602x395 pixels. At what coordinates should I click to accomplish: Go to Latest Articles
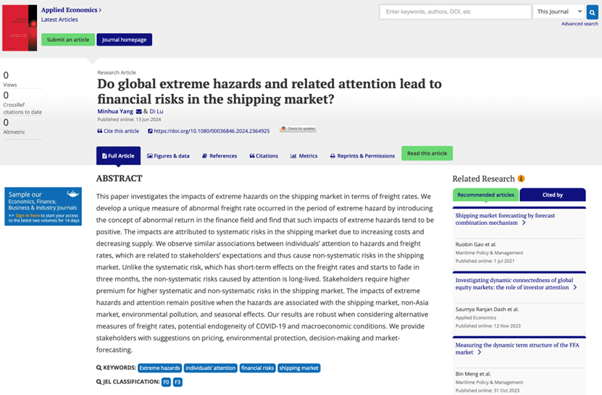59,20
